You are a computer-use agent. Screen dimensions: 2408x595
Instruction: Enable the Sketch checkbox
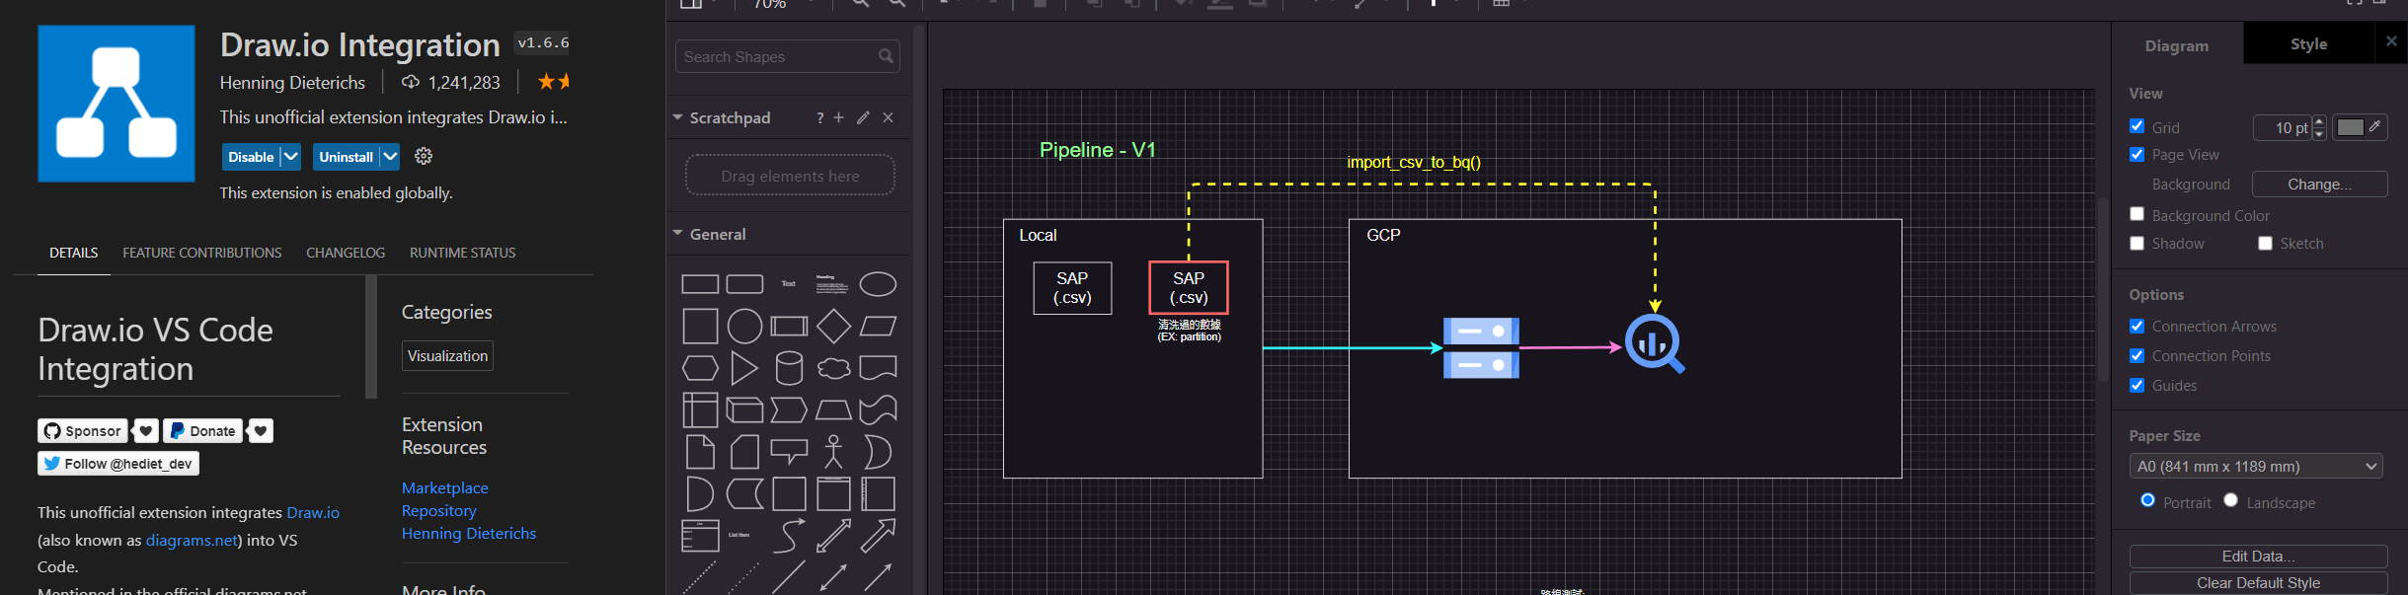[x=2265, y=243]
